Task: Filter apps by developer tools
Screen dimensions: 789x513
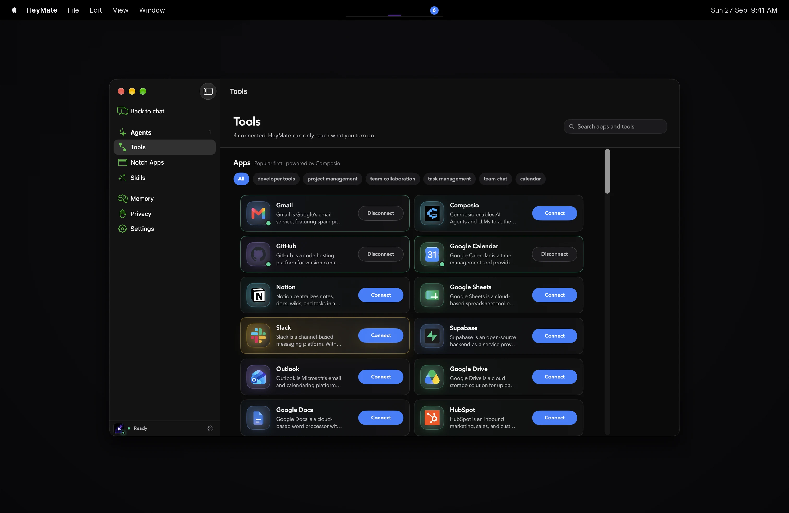Action: click(276, 179)
